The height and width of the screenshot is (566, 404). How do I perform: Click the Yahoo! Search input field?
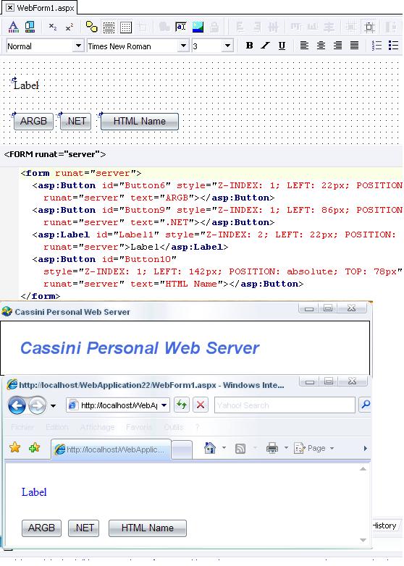tap(285, 405)
